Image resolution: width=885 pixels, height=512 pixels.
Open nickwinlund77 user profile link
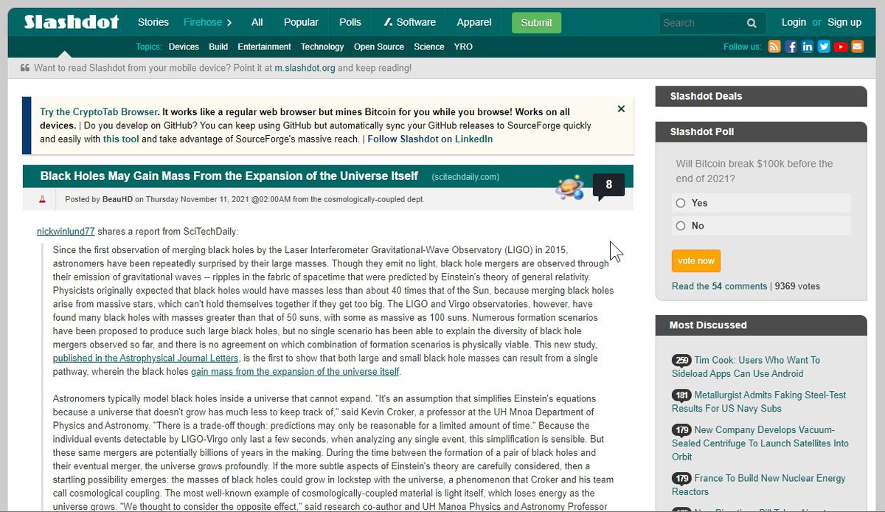(x=66, y=231)
